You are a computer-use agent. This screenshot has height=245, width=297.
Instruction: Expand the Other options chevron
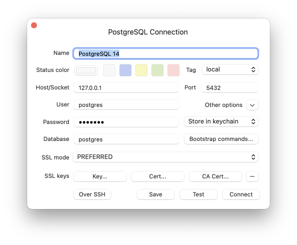[252, 105]
